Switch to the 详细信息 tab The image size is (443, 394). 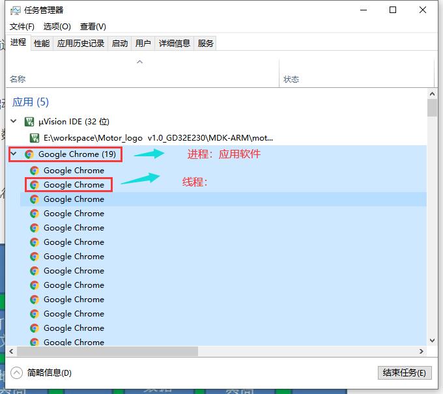pyautogui.click(x=175, y=43)
